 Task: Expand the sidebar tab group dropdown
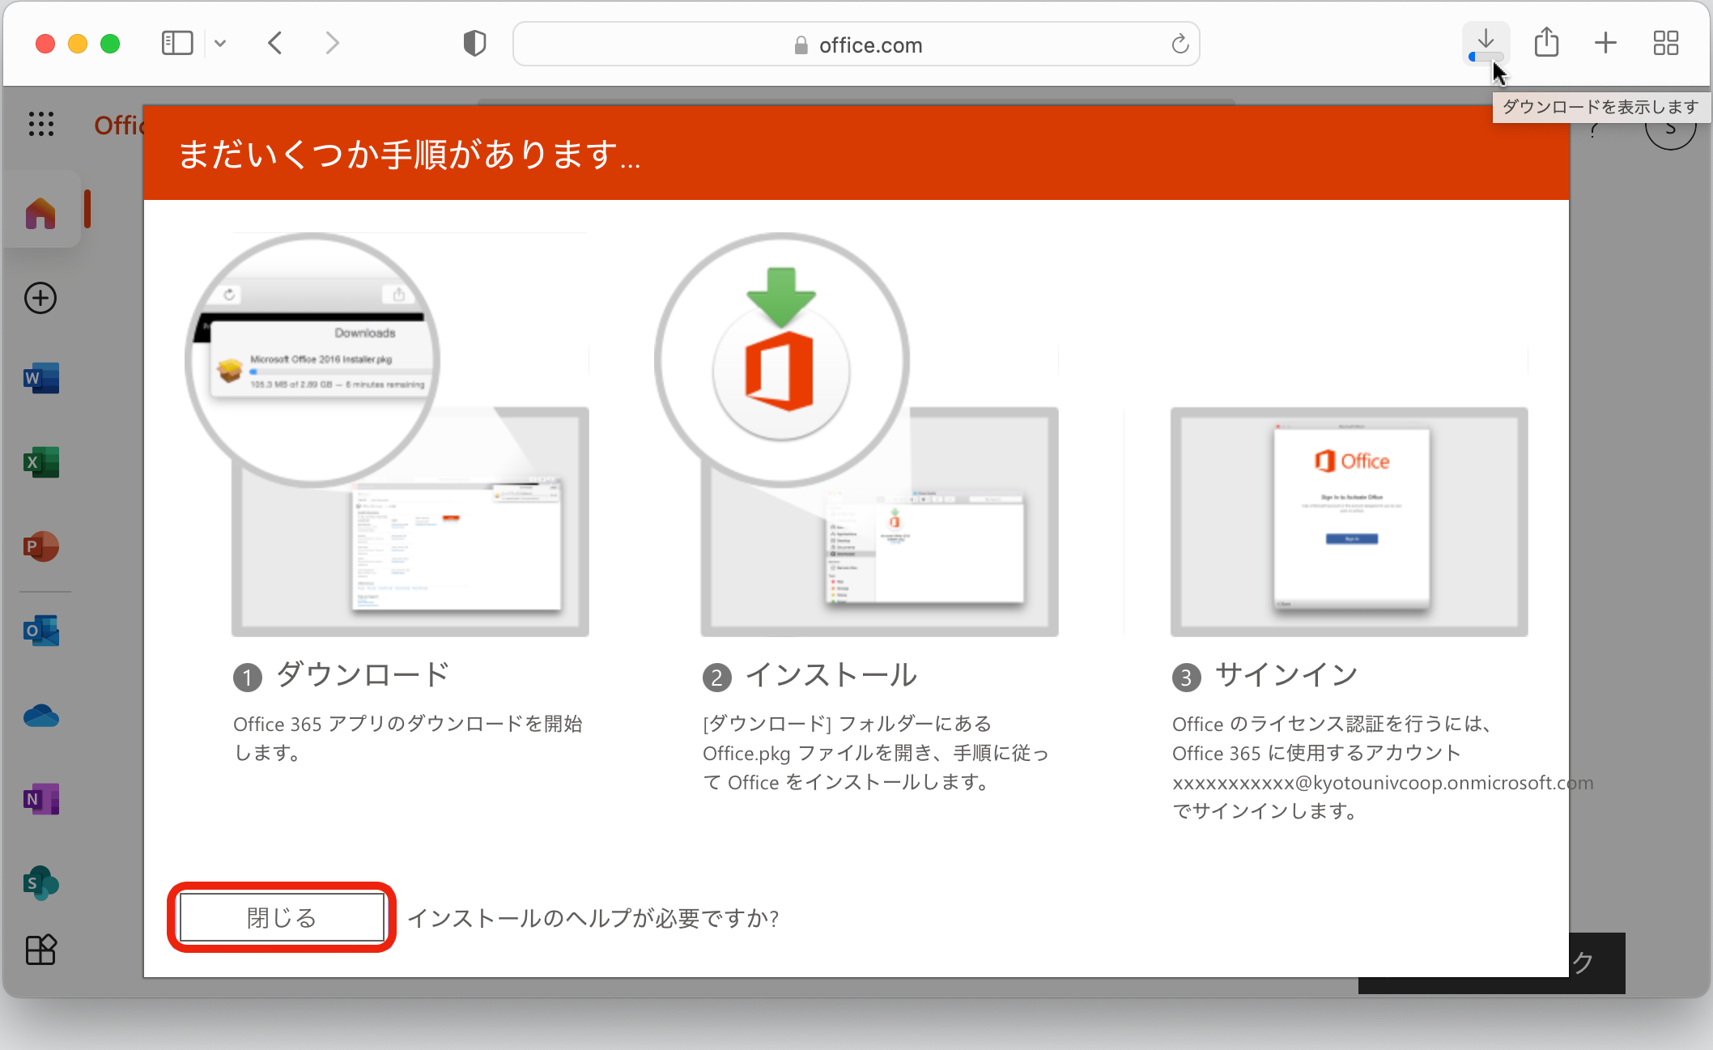click(220, 44)
